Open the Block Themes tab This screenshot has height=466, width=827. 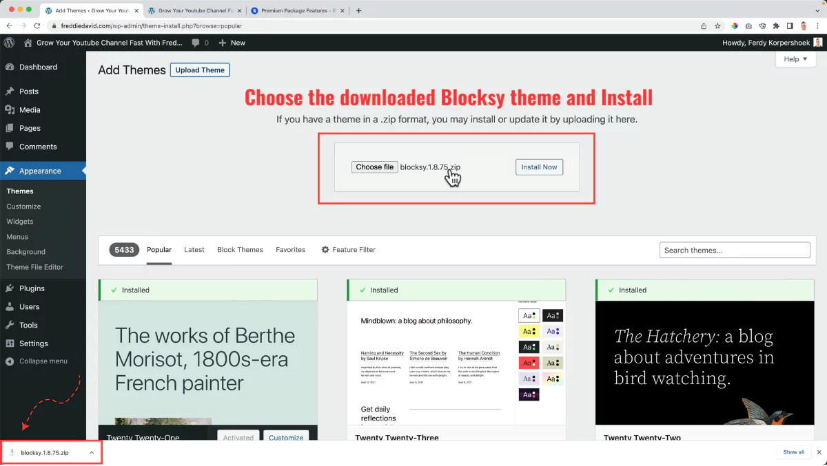pyautogui.click(x=240, y=250)
